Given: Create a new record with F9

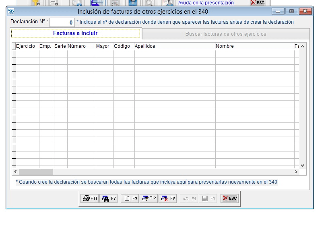Looking at the screenshot, I should 130,198.
